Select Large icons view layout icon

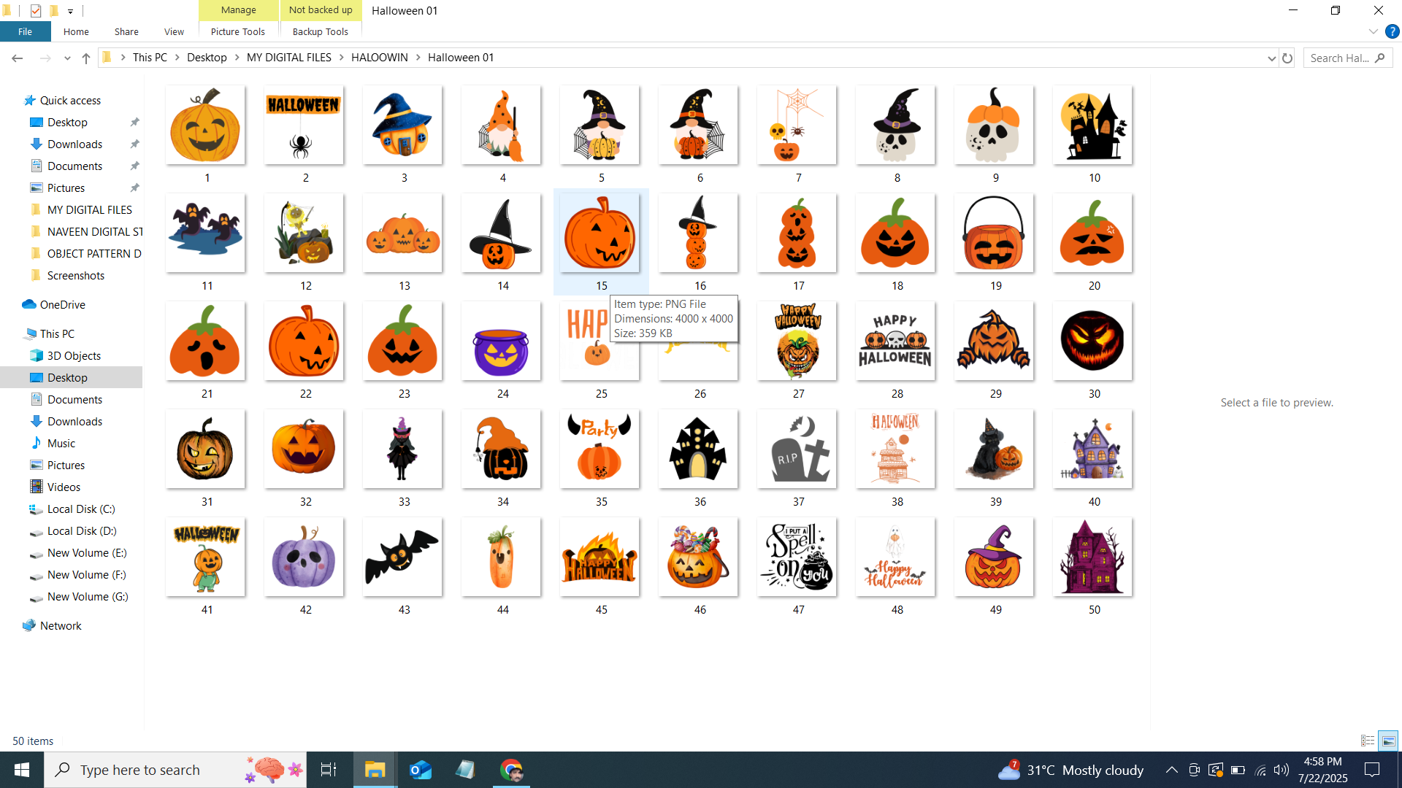point(1388,741)
